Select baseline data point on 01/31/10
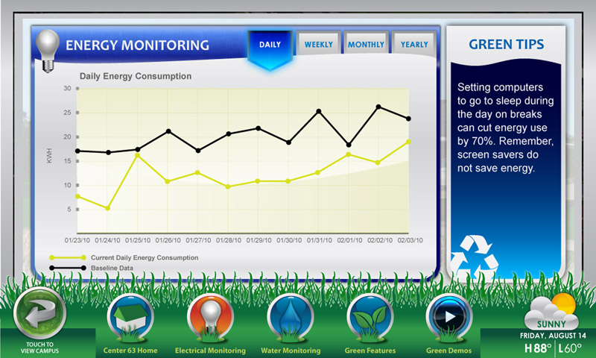 click(319, 111)
